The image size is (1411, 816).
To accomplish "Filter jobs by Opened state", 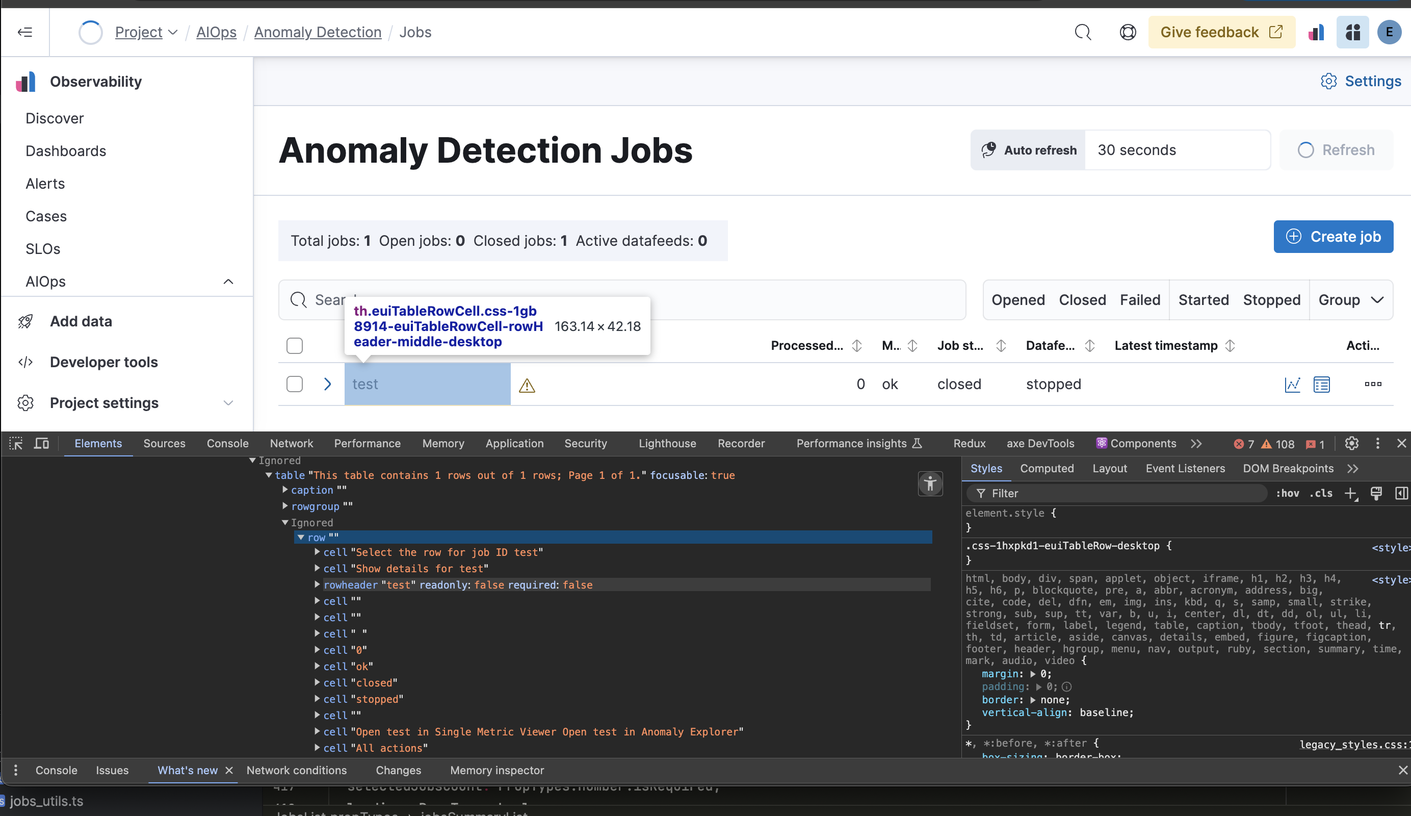I will click(x=1018, y=300).
